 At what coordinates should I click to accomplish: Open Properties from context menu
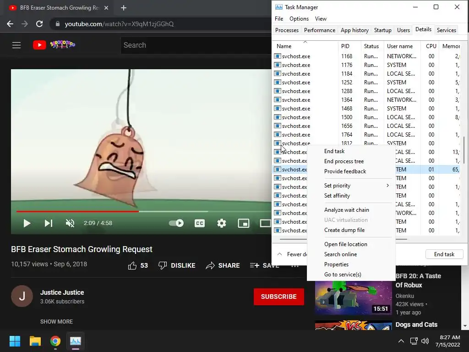point(351,264)
